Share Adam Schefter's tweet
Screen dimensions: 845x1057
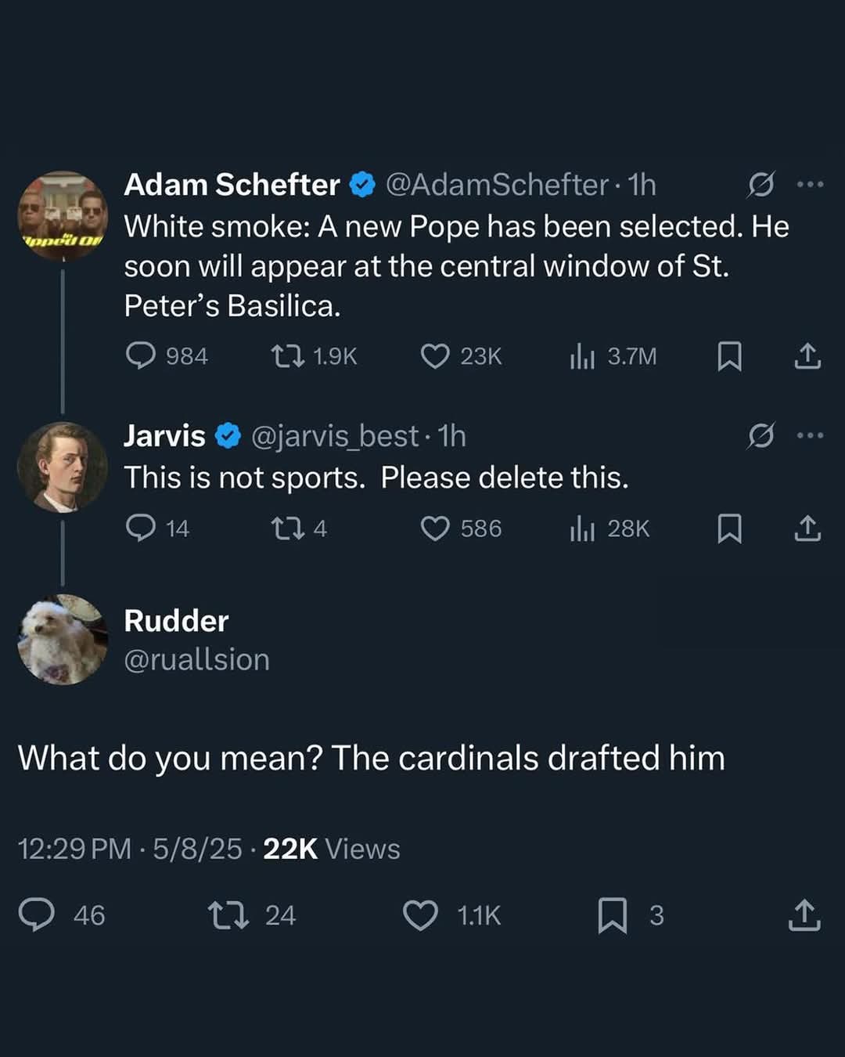point(807,356)
